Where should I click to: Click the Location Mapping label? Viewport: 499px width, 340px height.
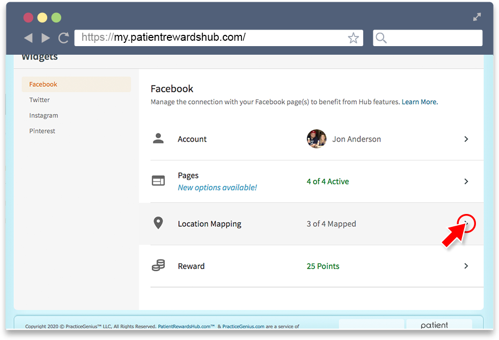click(x=209, y=224)
